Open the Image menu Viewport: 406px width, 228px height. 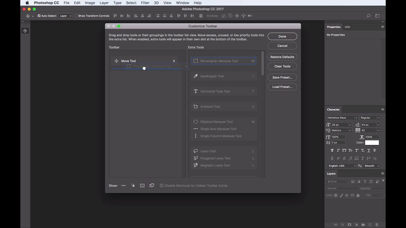coord(90,3)
